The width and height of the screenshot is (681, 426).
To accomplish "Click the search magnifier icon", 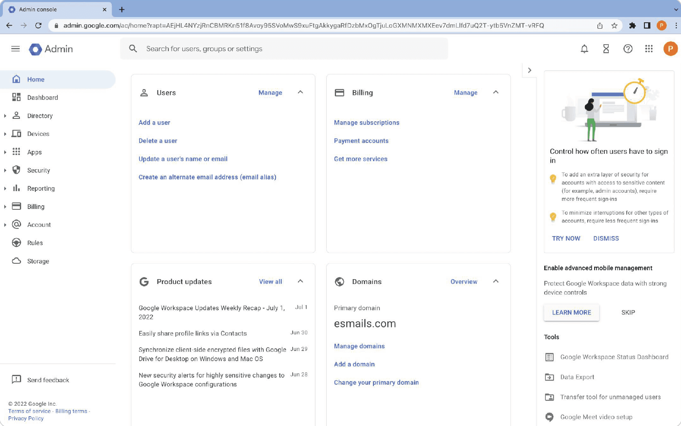I will (x=133, y=49).
